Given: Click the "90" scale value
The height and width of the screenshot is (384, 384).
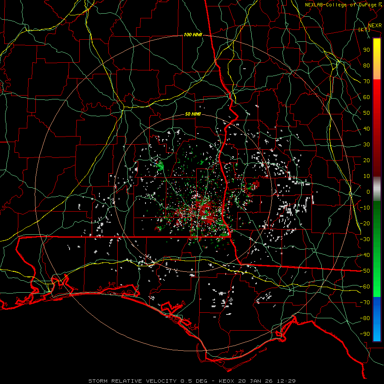Looking at the screenshot, I should tap(367, 50).
